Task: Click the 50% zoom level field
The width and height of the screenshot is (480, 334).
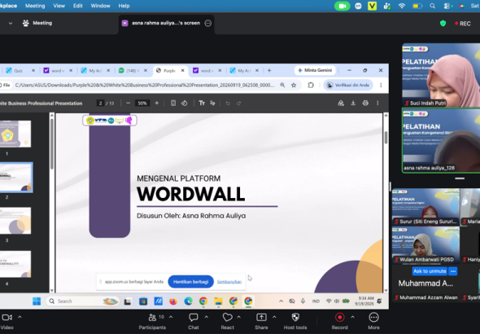Action: [x=142, y=103]
